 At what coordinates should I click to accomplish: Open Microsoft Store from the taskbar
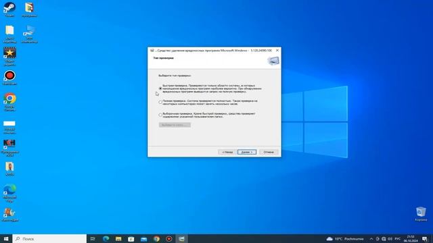131,238
